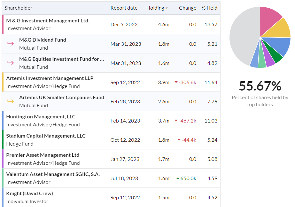
Task: Open M & G Investment Management Ltd.
Action: [48, 21]
